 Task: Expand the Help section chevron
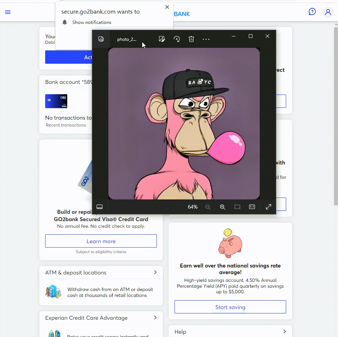coord(284,331)
